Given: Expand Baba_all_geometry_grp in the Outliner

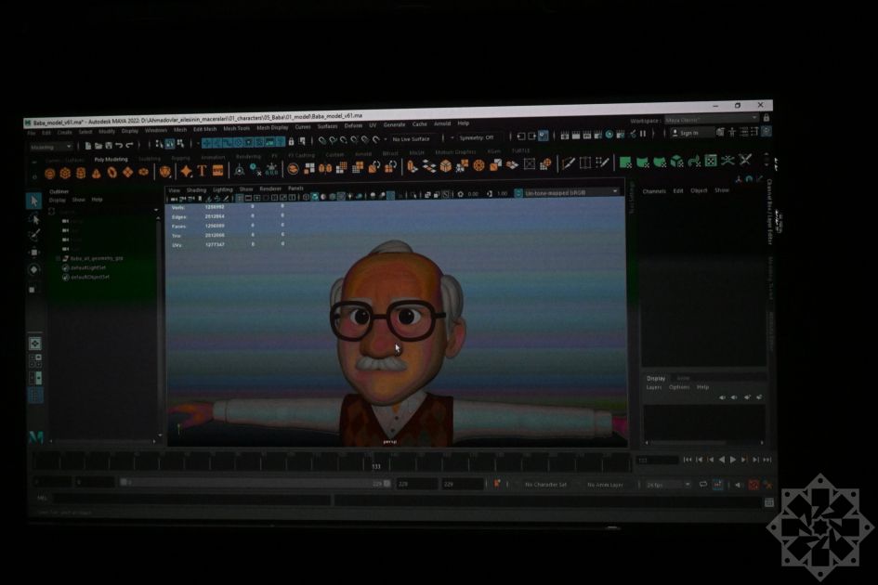Looking at the screenshot, I should tap(58, 258).
